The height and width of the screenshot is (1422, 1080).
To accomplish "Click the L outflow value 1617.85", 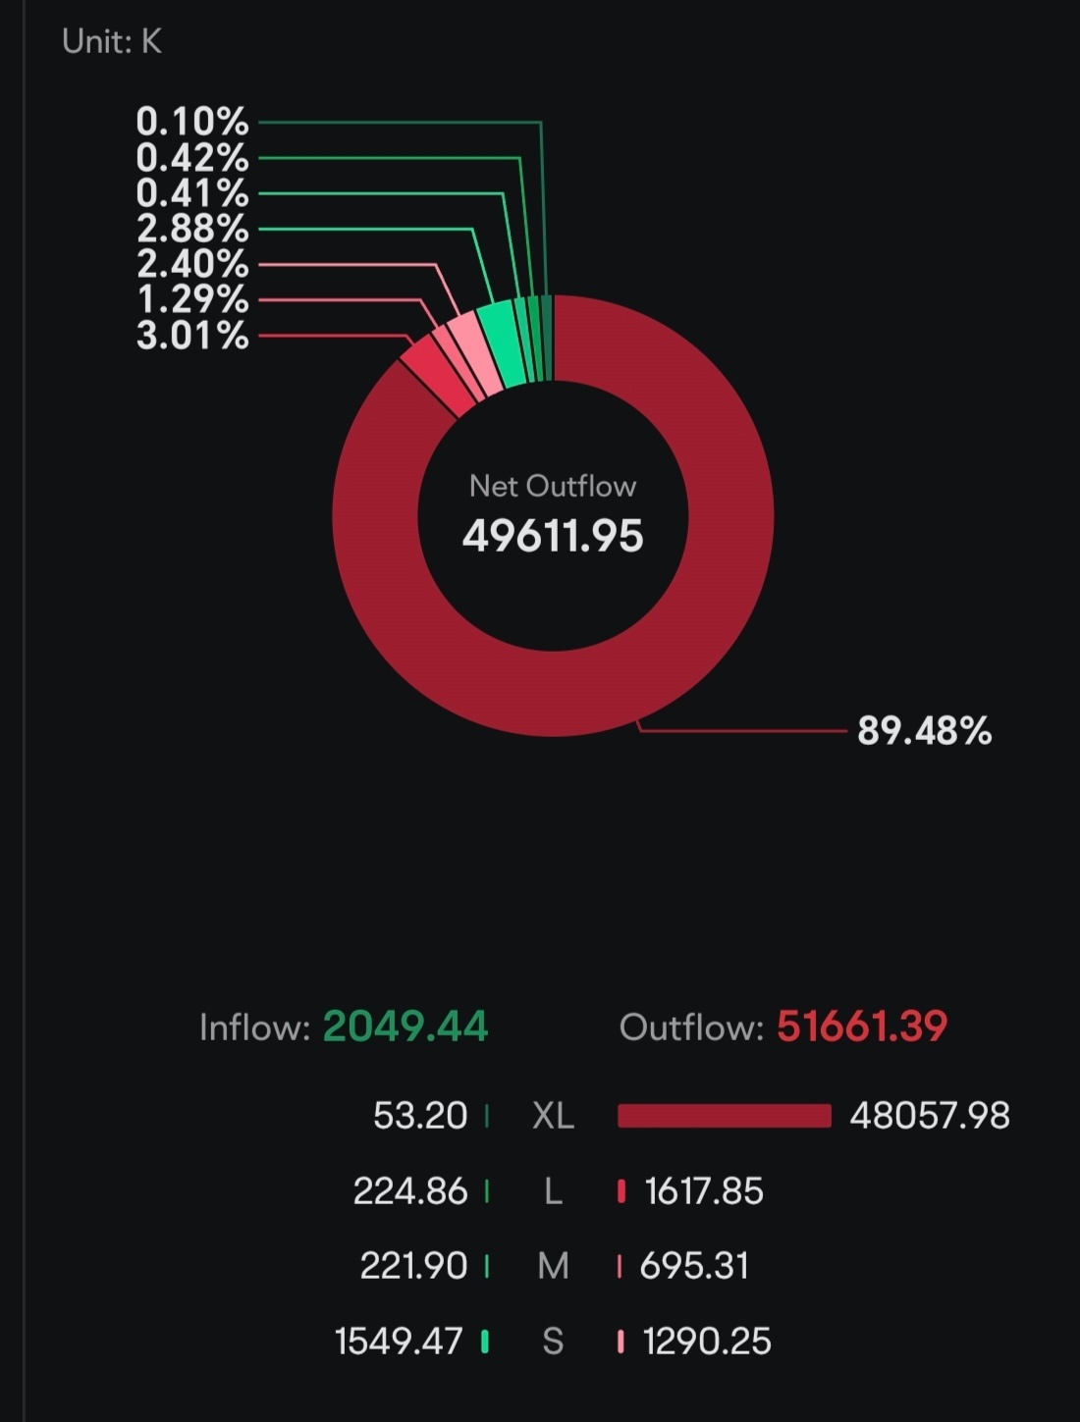I will pyautogui.click(x=704, y=1191).
